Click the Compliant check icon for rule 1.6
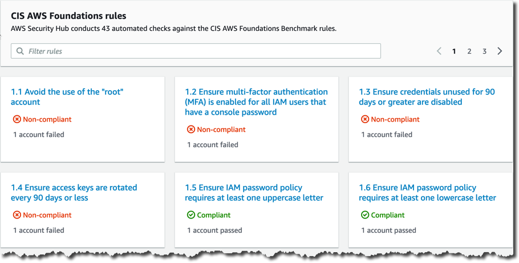Image resolution: width=519 pixels, height=263 pixels. point(365,215)
